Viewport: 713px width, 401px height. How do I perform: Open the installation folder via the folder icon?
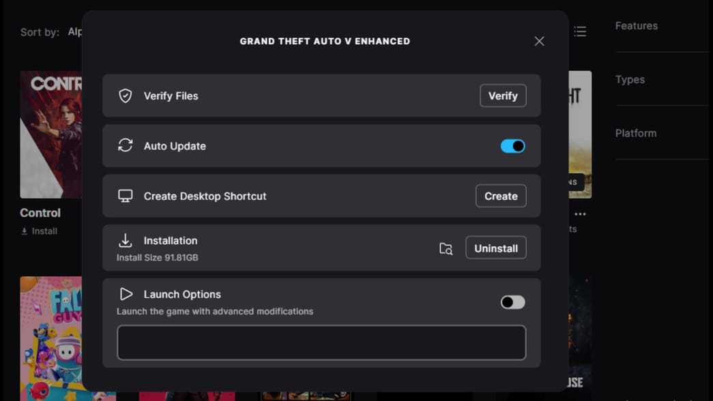[445, 248]
